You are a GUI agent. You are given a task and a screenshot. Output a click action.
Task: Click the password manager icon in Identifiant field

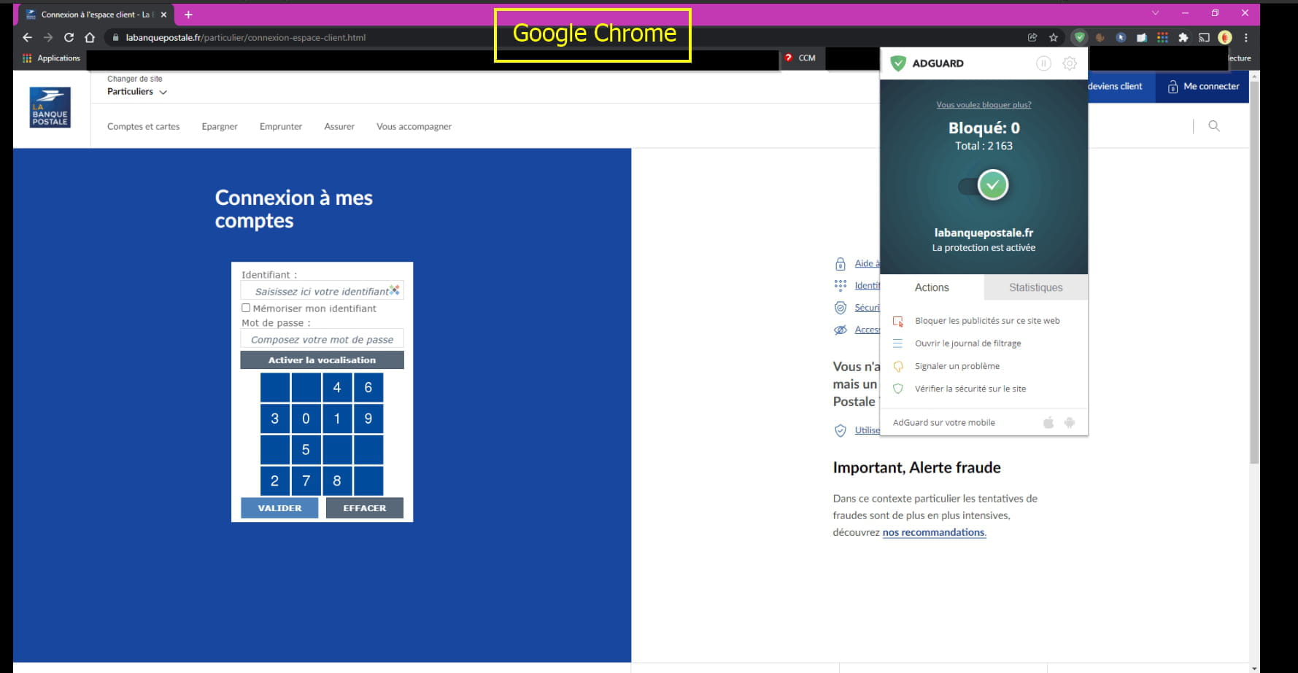pos(395,290)
